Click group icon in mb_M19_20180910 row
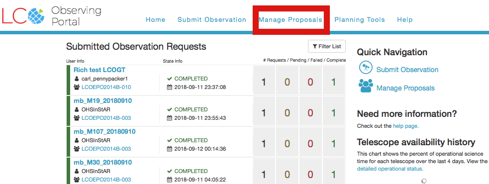This screenshot has width=489, height=184. [77, 118]
